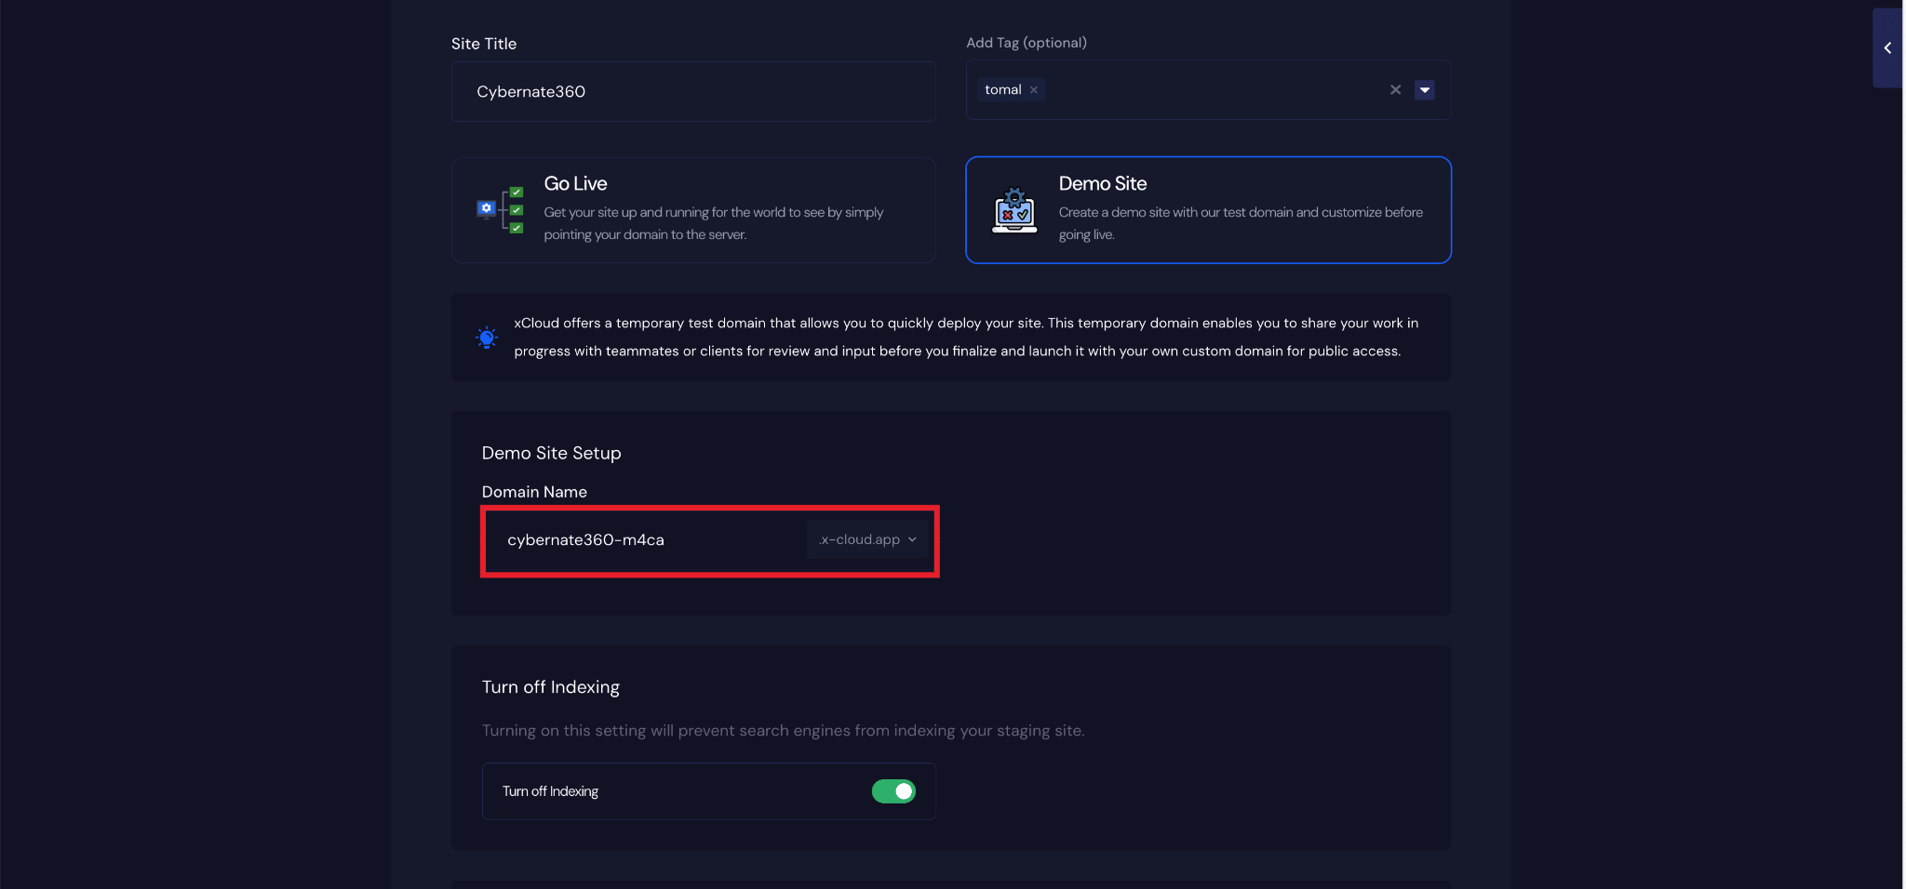Click the Demo Site laptop gear icon
Image resolution: width=1906 pixels, height=889 pixels.
click(x=1014, y=210)
